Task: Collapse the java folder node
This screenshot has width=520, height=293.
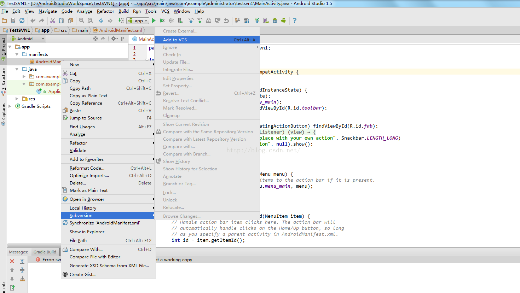Action: (x=17, y=69)
